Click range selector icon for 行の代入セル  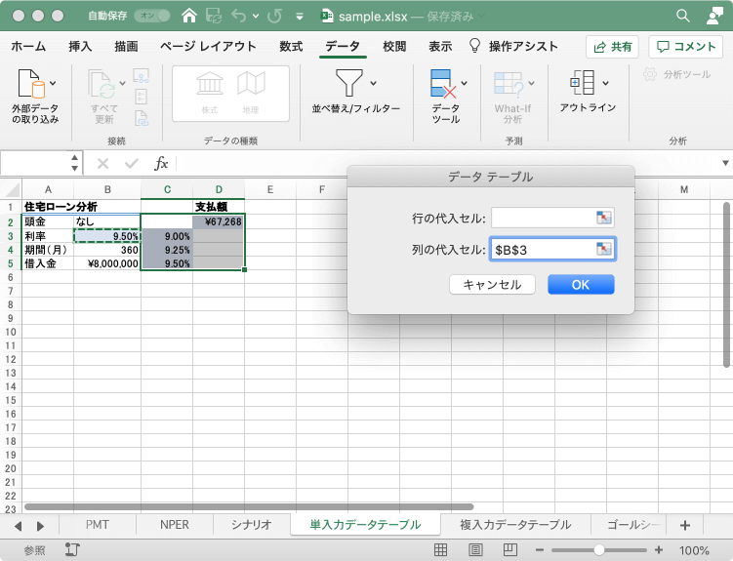604,218
